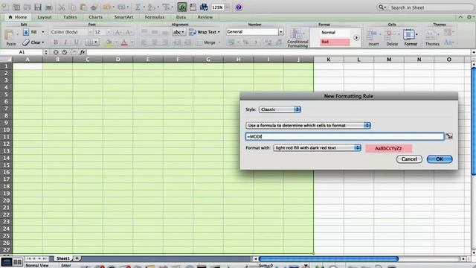
Task: Click the A1 Name Box
Action: (x=22, y=52)
